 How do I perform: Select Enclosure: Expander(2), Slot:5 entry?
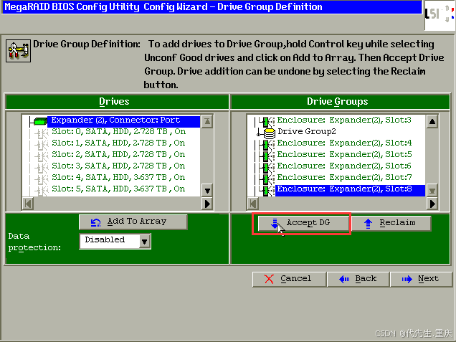click(344, 154)
